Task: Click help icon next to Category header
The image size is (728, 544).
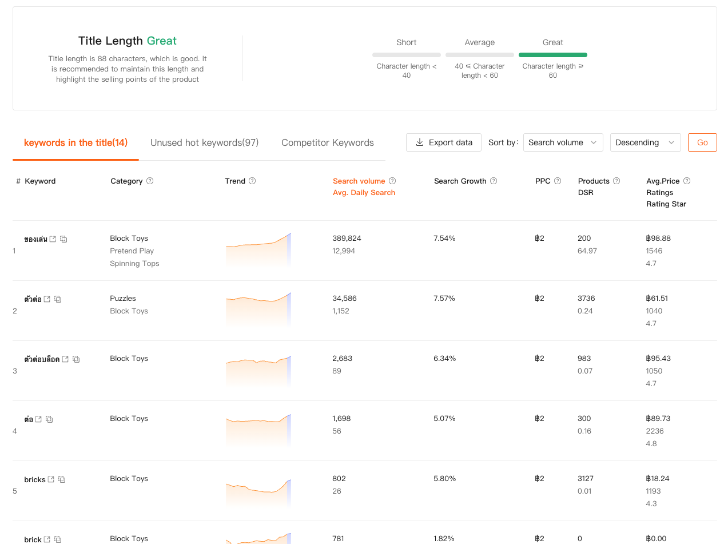Action: tap(150, 181)
